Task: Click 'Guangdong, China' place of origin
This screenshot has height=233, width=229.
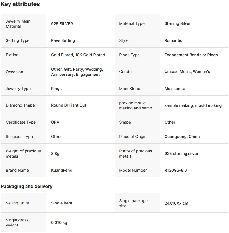Action: (182, 137)
